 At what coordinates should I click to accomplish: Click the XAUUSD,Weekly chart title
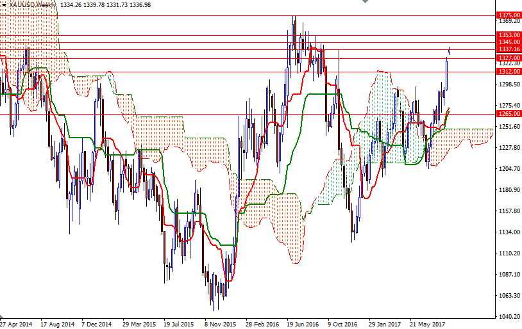33,4
